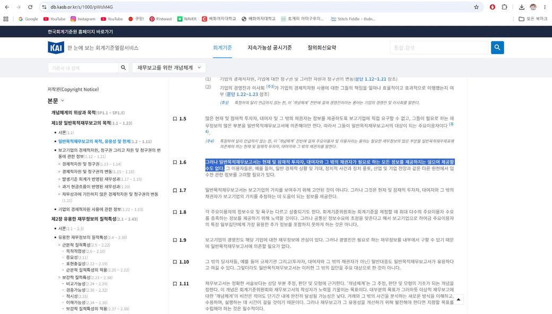Open the Pinterest bookmark

(x=160, y=19)
